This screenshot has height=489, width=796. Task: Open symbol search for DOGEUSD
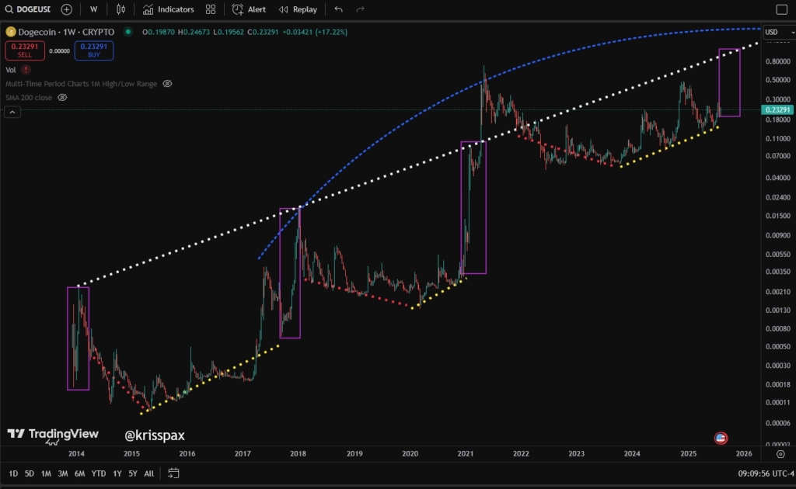(x=29, y=9)
